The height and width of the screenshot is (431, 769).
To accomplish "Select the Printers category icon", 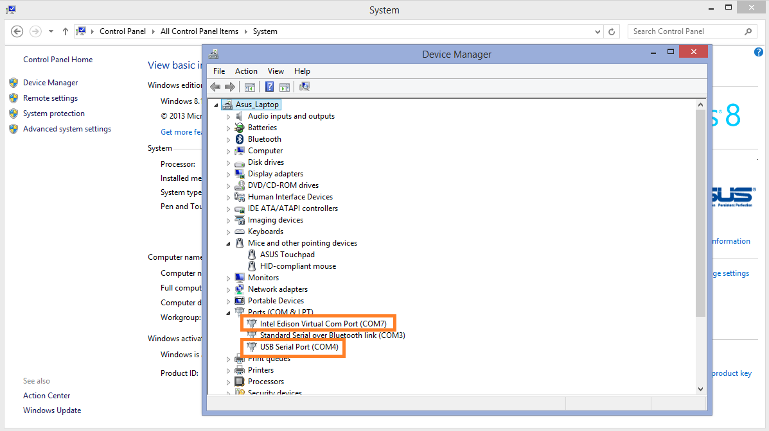I will (x=240, y=370).
